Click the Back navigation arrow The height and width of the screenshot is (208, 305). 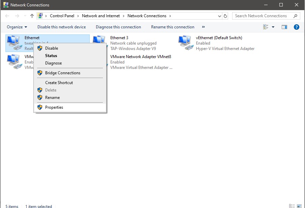[x=7, y=16]
